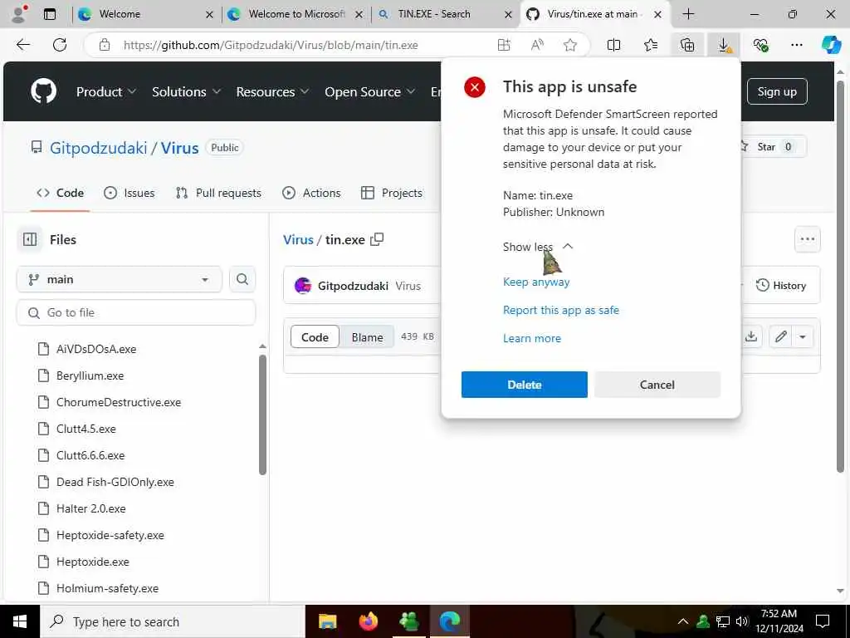
Task: Select the Code view toggle
Action: (315, 337)
